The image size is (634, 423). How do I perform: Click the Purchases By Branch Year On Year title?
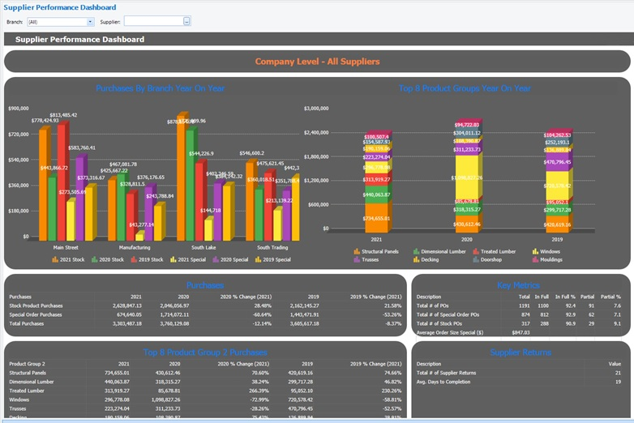(160, 88)
